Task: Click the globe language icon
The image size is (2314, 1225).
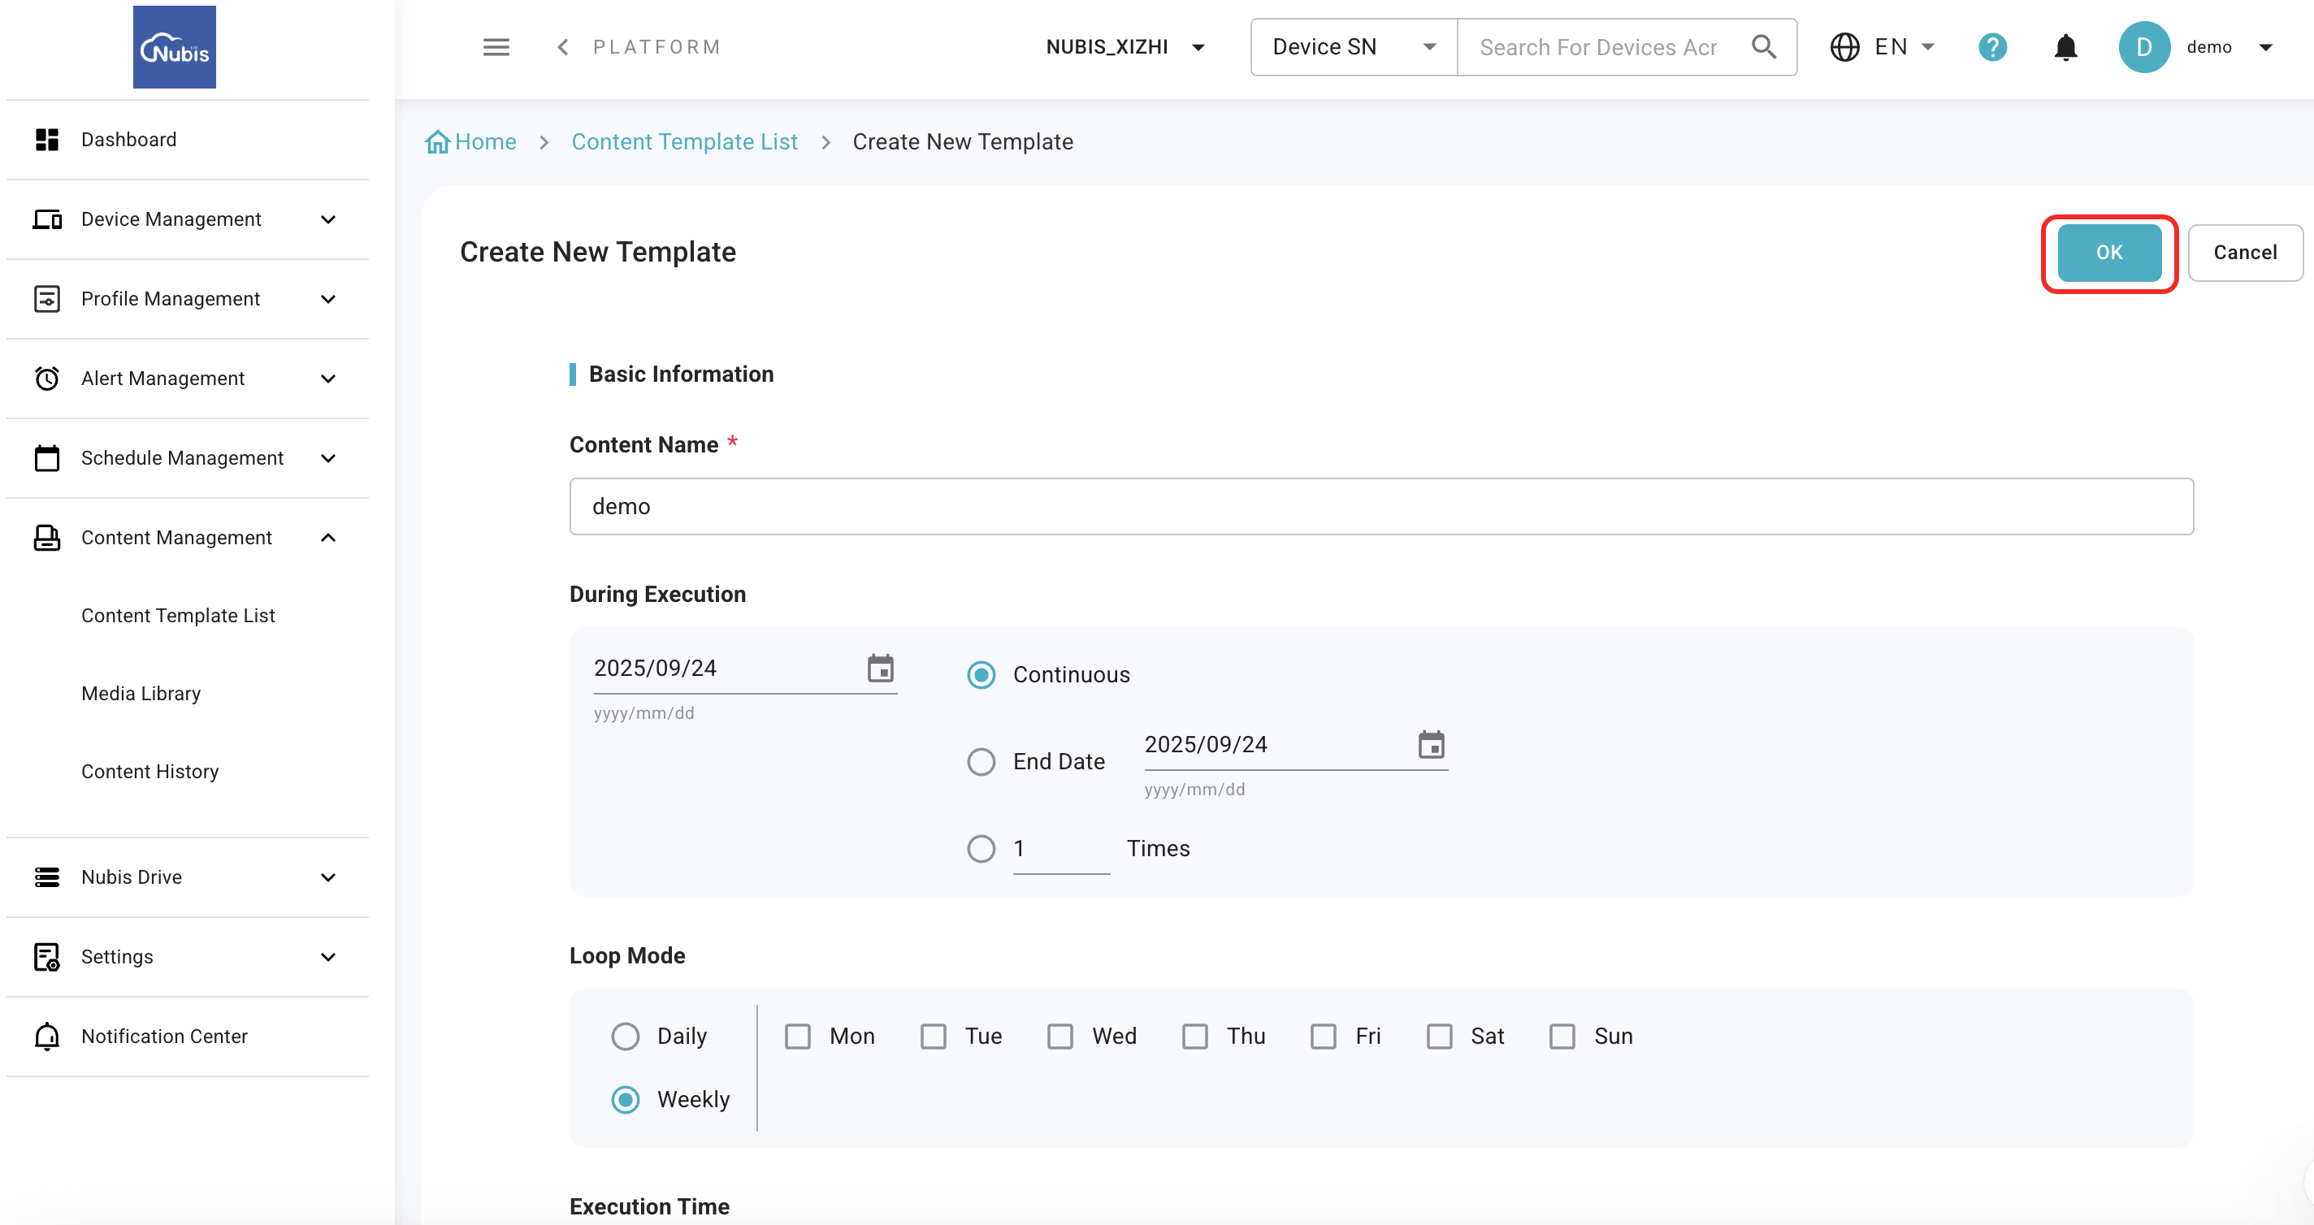Action: (1845, 46)
